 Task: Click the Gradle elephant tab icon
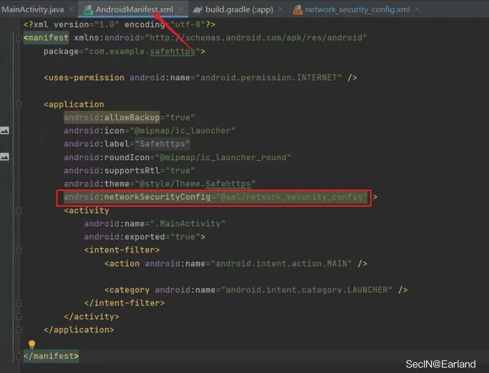(x=198, y=10)
